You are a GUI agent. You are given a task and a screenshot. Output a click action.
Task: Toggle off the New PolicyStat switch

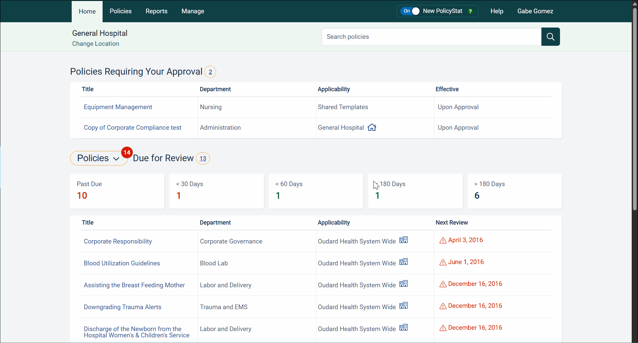(x=411, y=11)
